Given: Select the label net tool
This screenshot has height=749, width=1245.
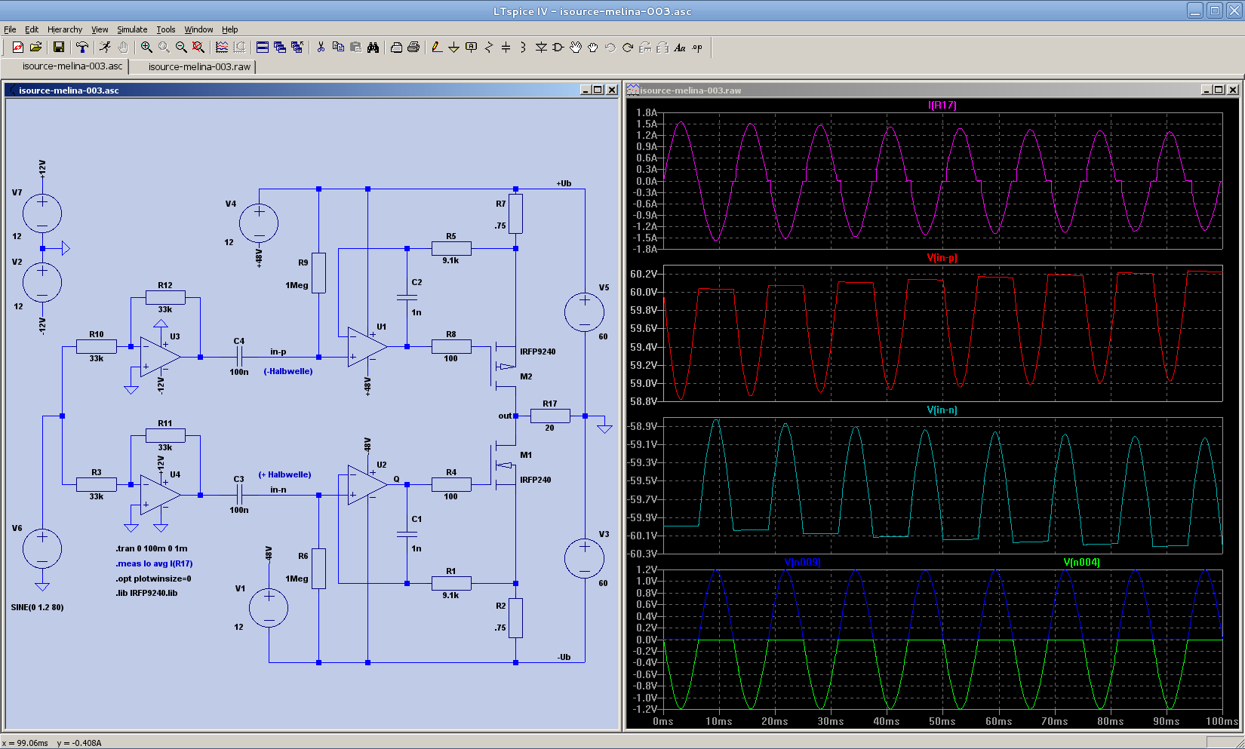Looking at the screenshot, I should coord(471,48).
